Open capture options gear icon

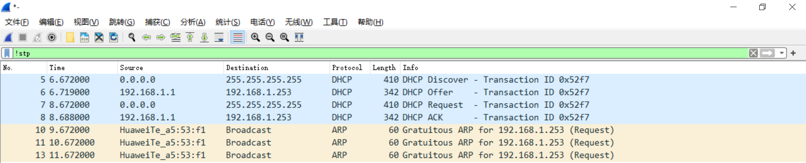52,37
